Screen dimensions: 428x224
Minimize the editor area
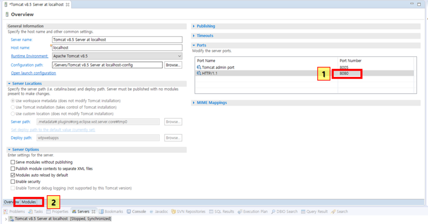pos(412,4)
